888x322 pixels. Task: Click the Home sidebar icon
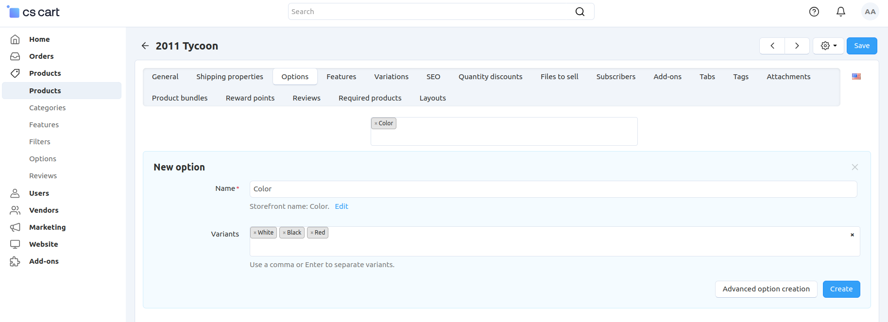click(15, 39)
